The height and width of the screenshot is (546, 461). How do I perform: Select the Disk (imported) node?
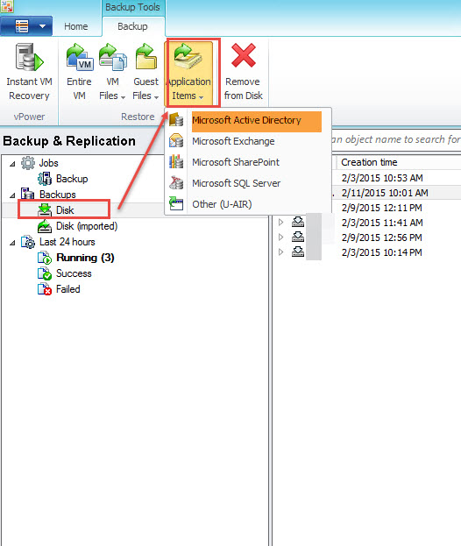point(87,226)
